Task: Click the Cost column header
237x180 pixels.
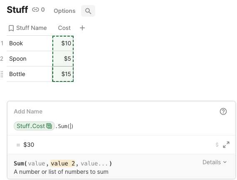Action: pos(64,28)
